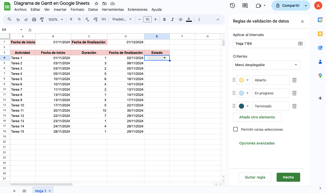Decrease decimal places

click(x=87, y=19)
